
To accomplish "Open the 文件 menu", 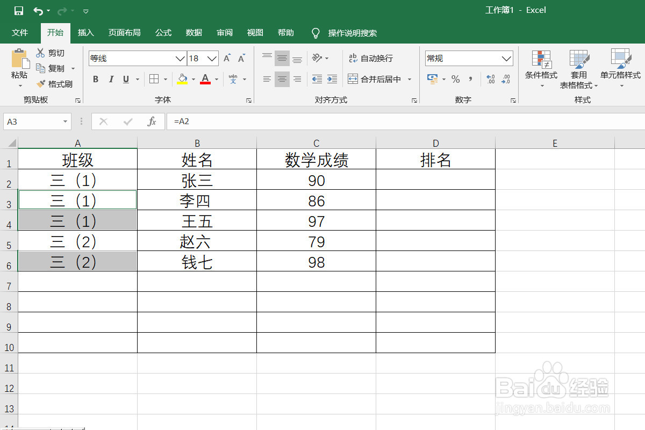I will [20, 32].
